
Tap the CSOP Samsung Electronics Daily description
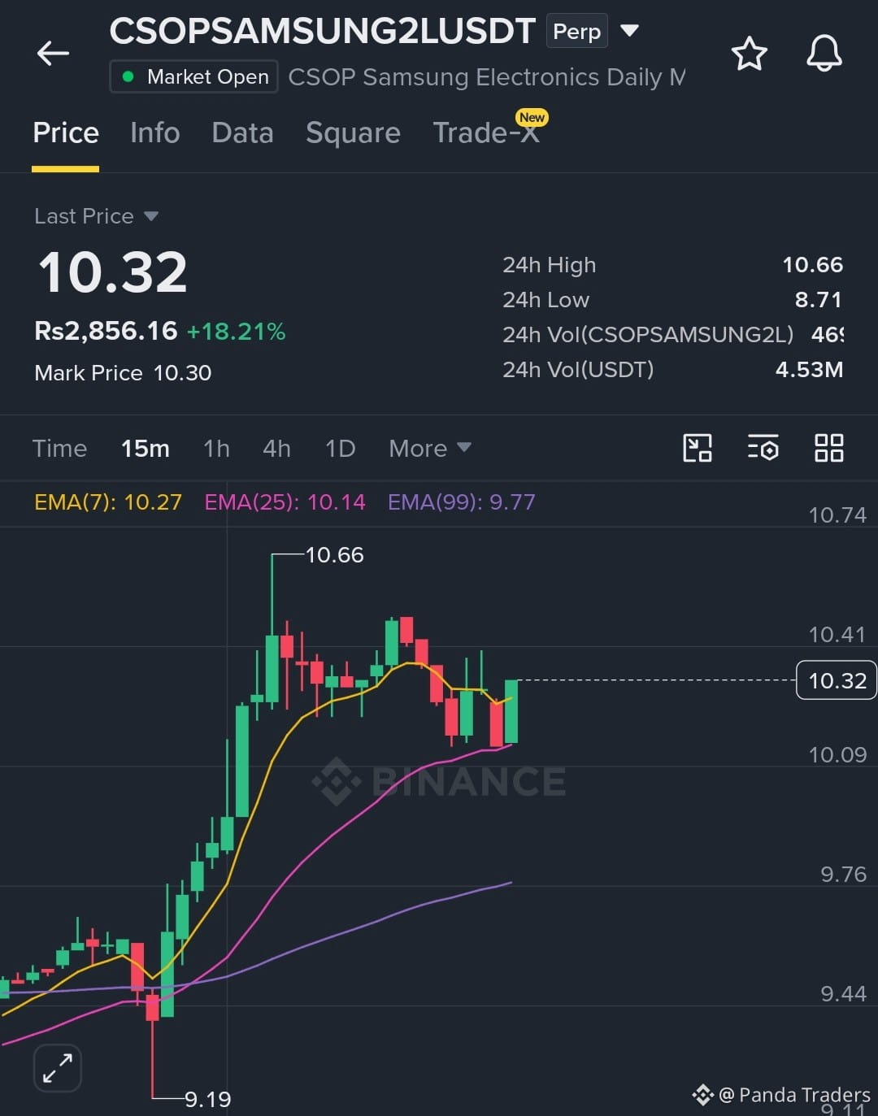pyautogui.click(x=486, y=77)
